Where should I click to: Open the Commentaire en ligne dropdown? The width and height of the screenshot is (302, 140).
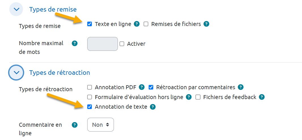click(x=101, y=125)
